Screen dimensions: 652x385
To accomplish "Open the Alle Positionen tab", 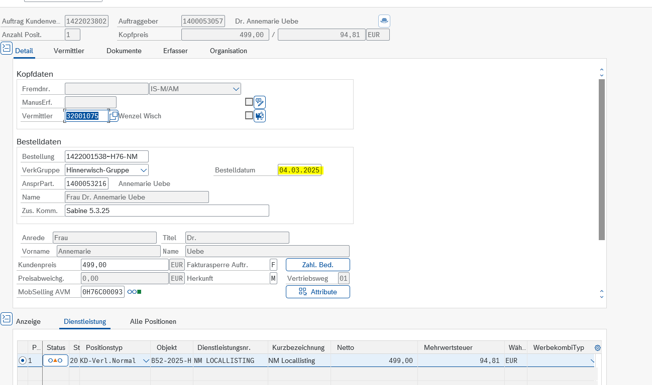I will tap(153, 321).
